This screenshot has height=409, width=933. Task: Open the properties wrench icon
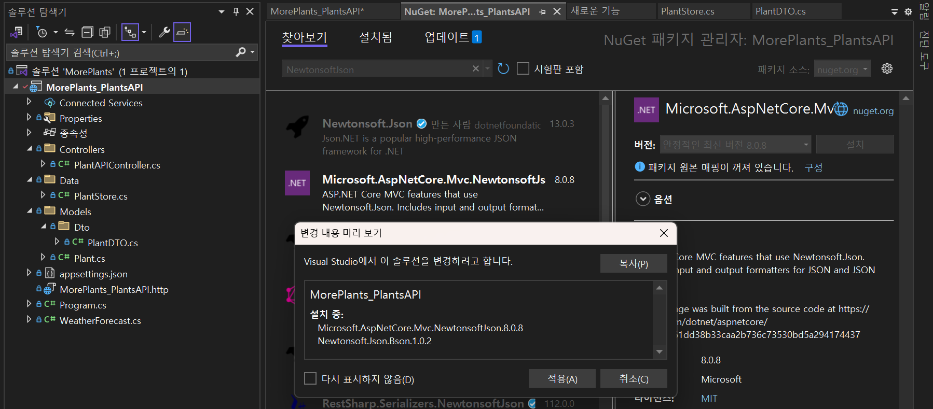coord(164,32)
